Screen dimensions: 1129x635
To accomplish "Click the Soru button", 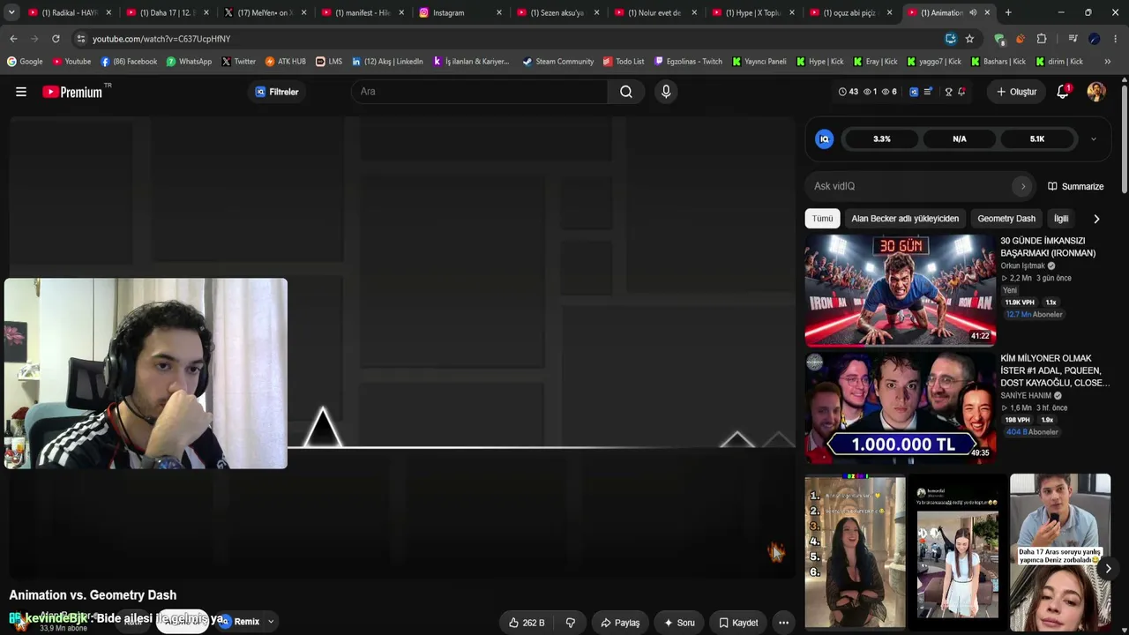I will [x=679, y=623].
